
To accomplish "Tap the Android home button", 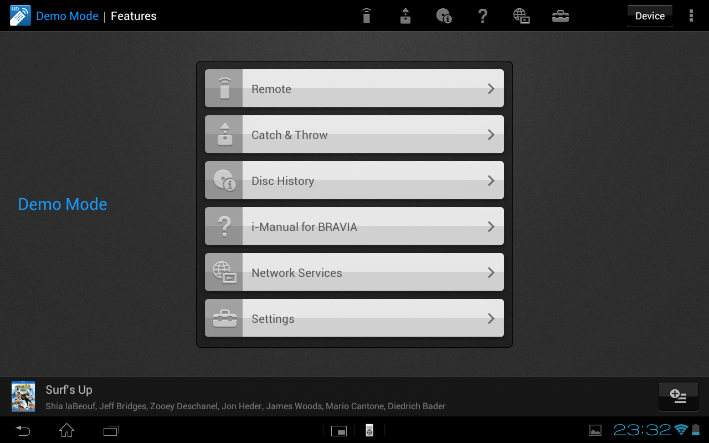I will point(66,430).
